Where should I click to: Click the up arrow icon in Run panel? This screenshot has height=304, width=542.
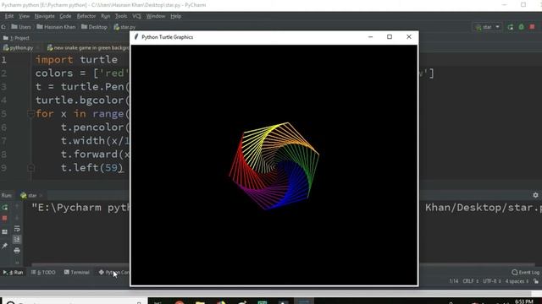[x=17, y=207]
